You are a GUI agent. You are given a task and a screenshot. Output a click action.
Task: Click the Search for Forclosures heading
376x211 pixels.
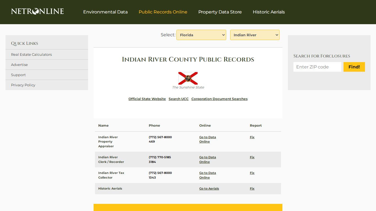coord(322,56)
